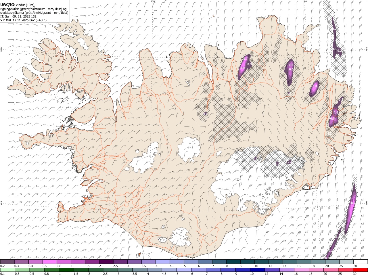Pick the rain legend swatch labeled 3
368x276 pixels.
pyautogui.click(x=125, y=270)
